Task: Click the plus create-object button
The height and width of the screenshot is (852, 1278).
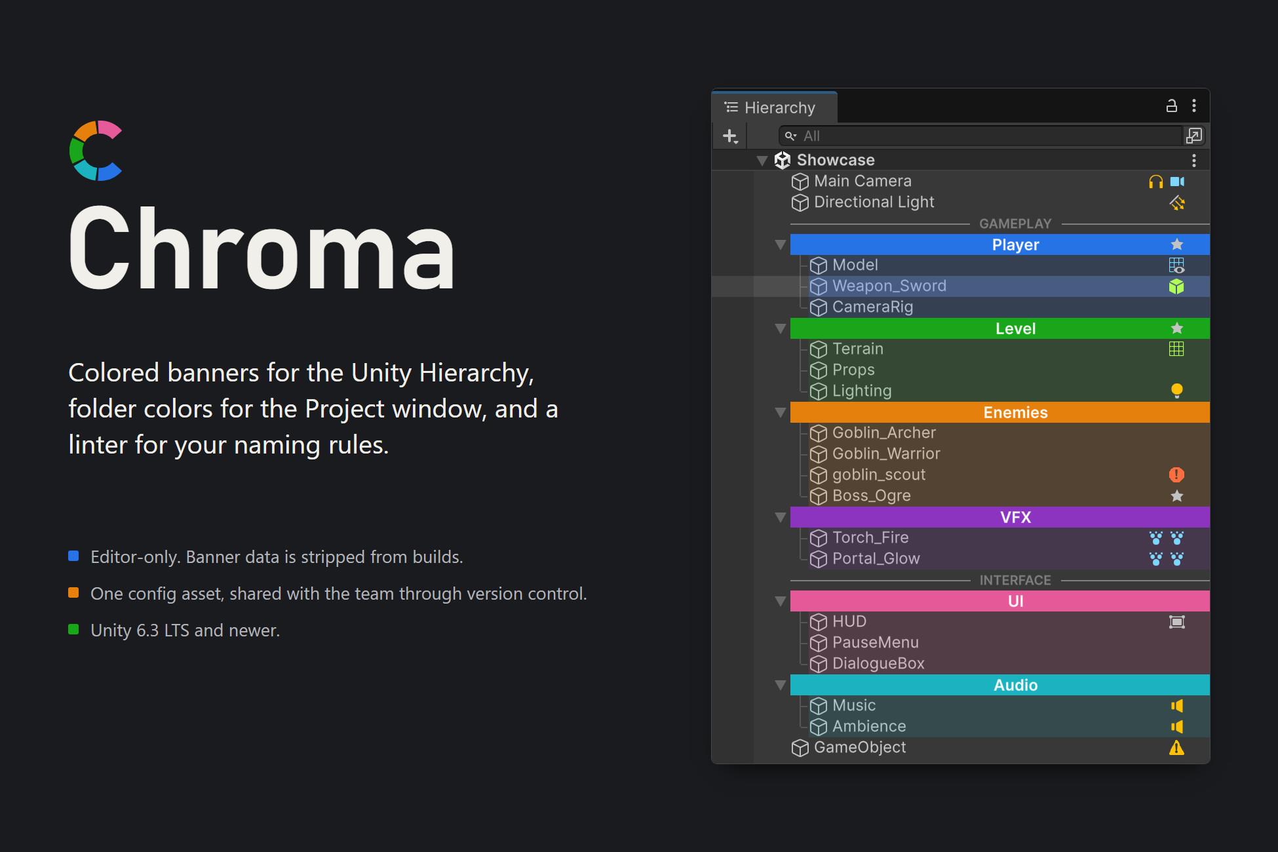Action: click(x=730, y=136)
